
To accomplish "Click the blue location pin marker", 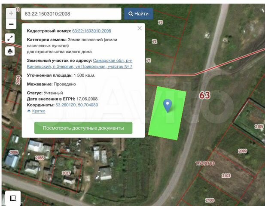I will (168, 105).
